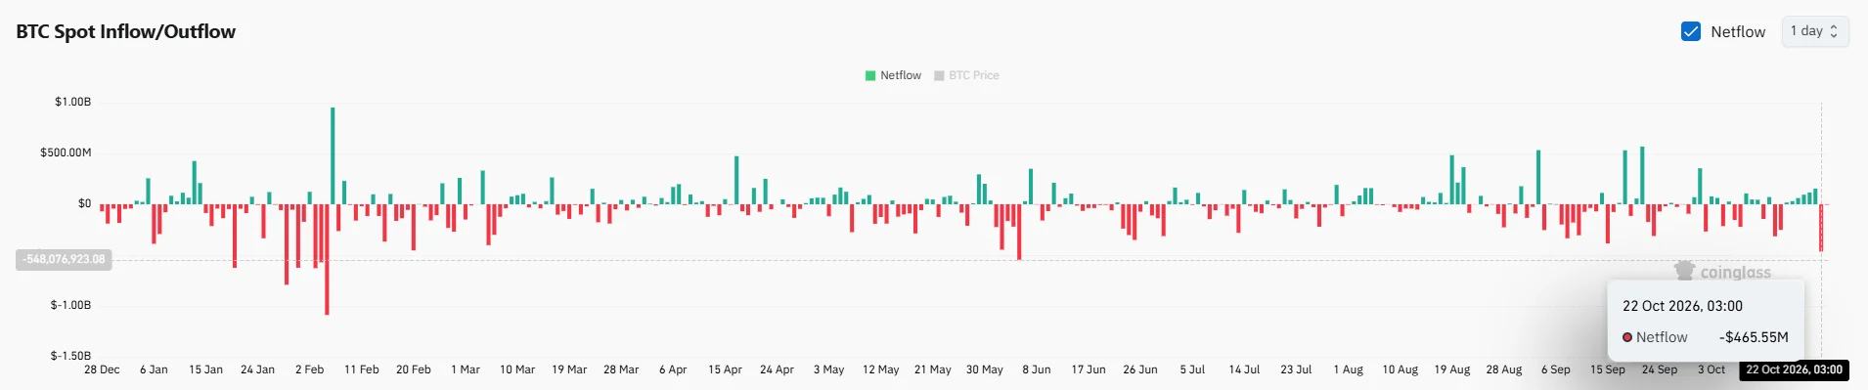Click the 1 Aug x-axis date
Viewport: 1868px width, 390px height.
(1349, 369)
